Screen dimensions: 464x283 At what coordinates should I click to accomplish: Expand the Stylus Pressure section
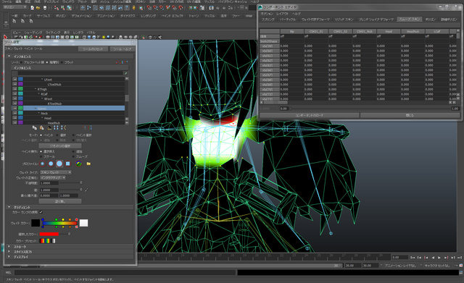pyautogui.click(x=9, y=252)
